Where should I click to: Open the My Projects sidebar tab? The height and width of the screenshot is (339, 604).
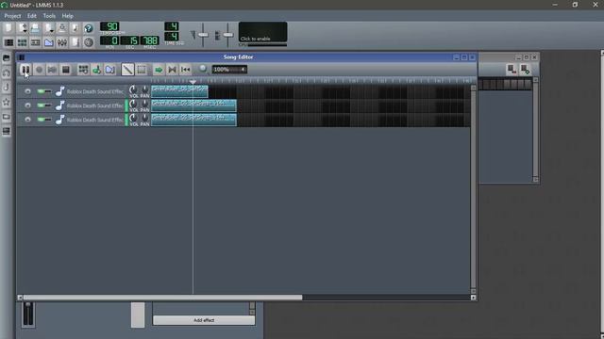point(7,73)
